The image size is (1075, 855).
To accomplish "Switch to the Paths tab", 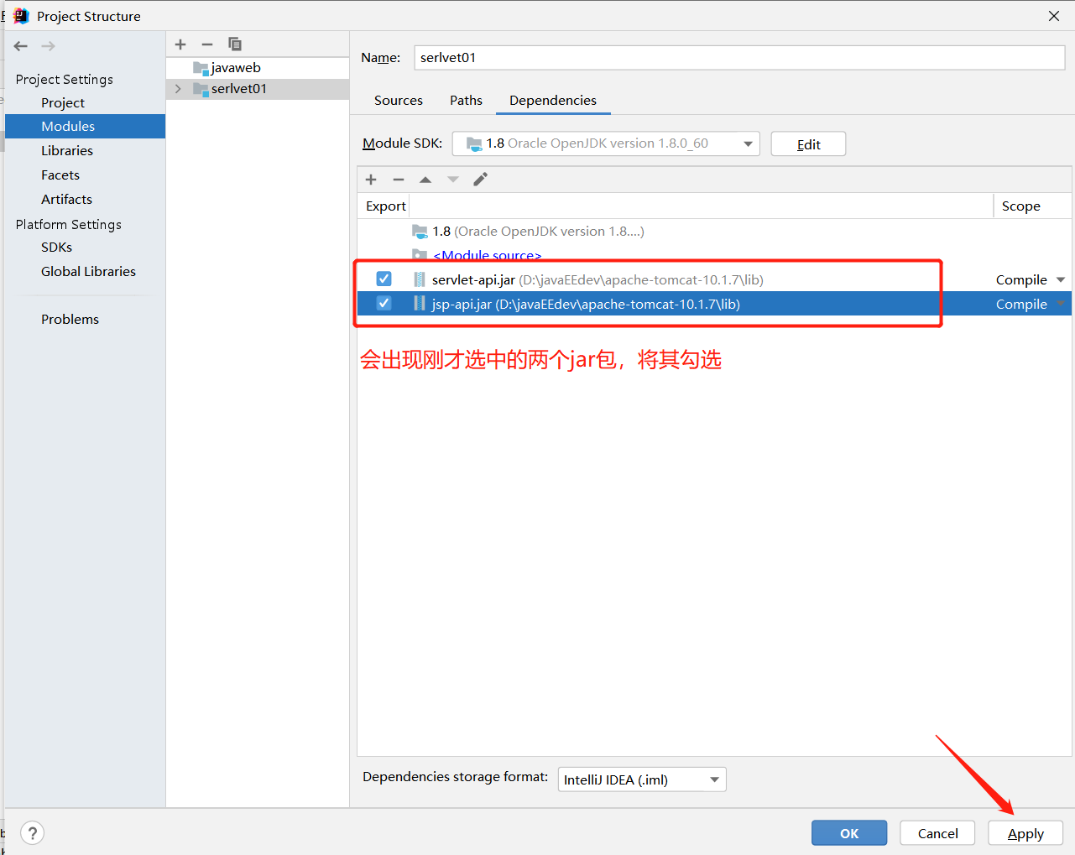I will pyautogui.click(x=466, y=101).
